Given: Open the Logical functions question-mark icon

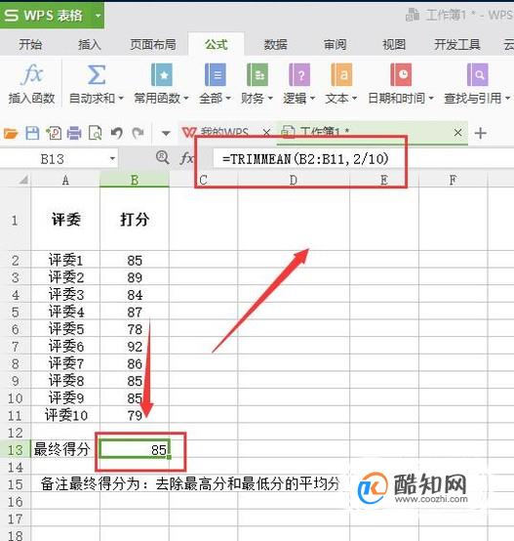Looking at the screenshot, I should point(299,74).
